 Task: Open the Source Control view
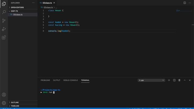pyautogui.click(x=4, y=21)
